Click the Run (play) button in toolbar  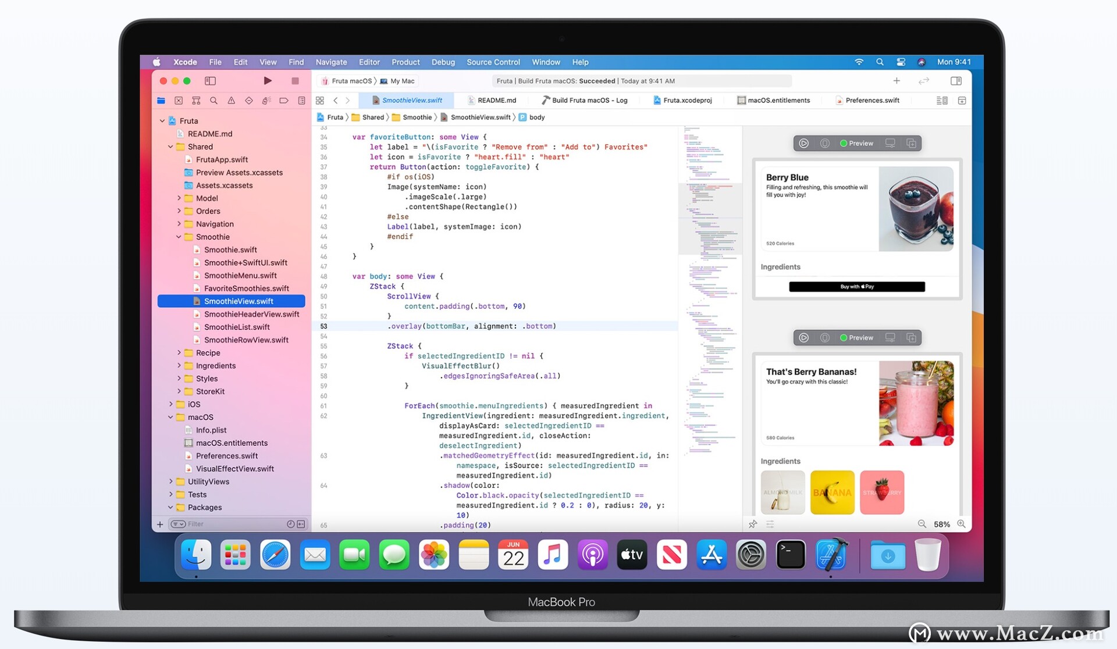(268, 81)
